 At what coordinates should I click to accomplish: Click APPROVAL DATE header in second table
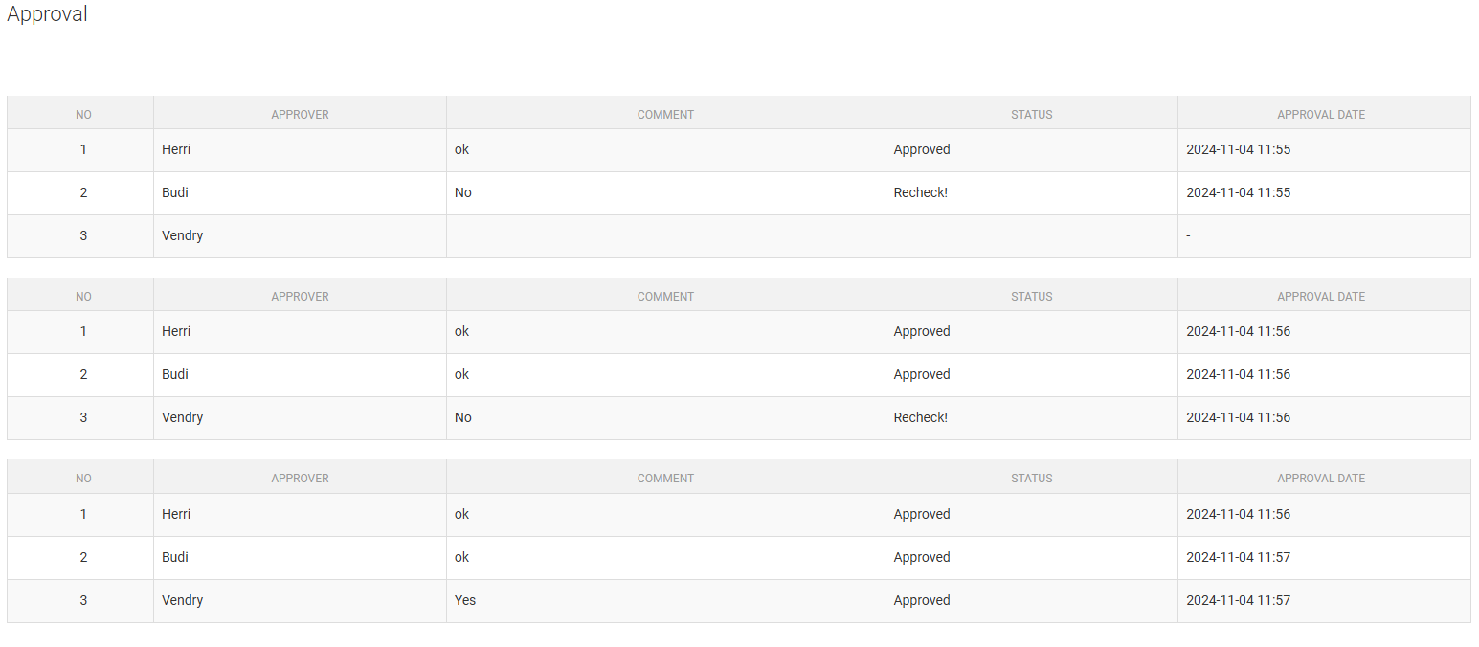click(1321, 297)
